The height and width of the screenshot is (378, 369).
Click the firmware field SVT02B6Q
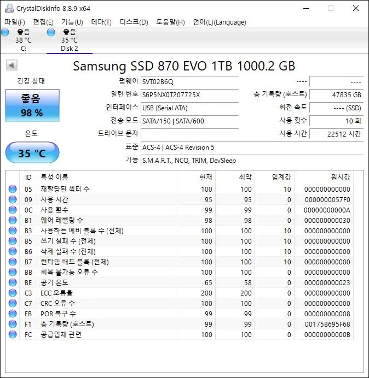[189, 82]
